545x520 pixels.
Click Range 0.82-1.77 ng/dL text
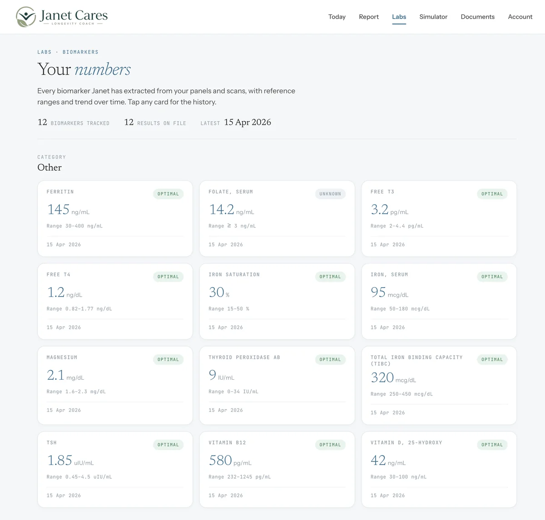[79, 309]
